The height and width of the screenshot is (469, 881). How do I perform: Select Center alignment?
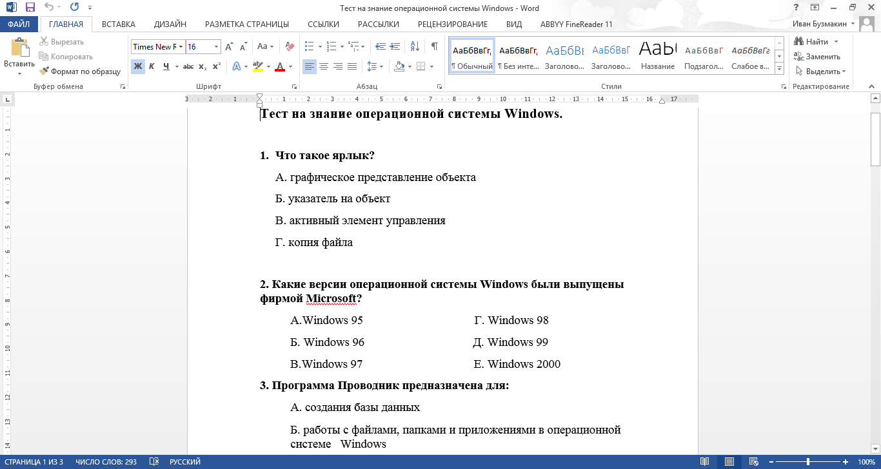(324, 66)
